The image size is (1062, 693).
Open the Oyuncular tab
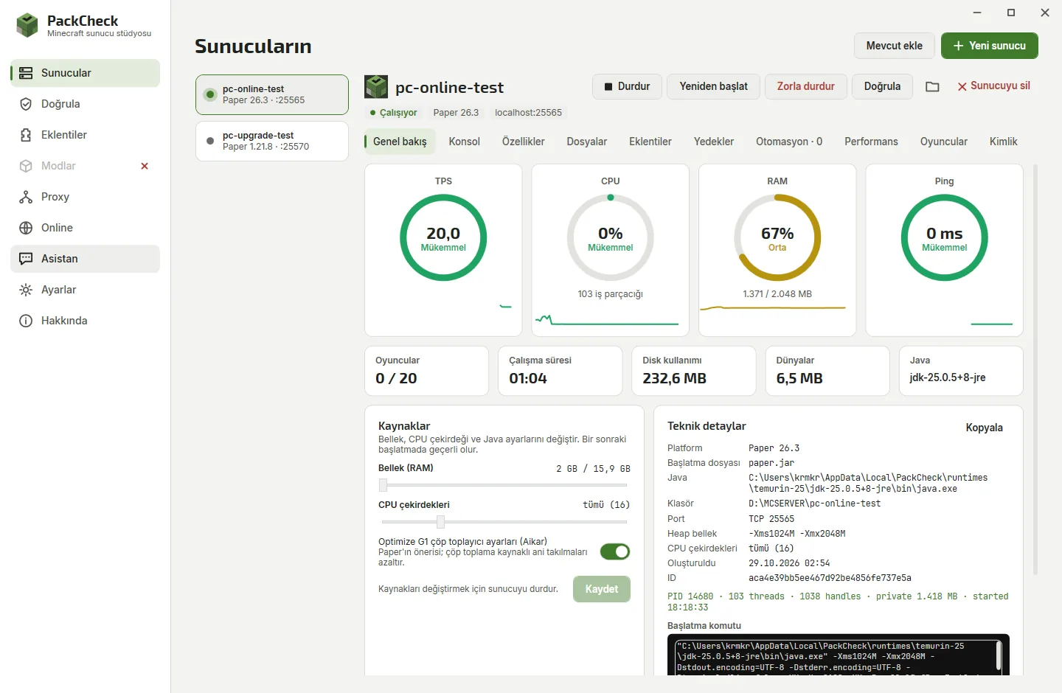(943, 142)
